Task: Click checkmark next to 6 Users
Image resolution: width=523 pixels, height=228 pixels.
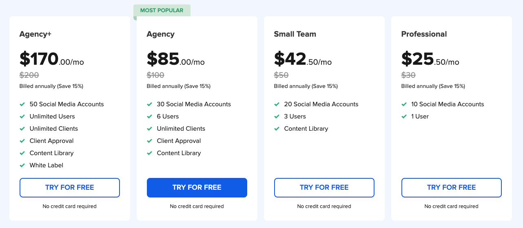Action: click(150, 116)
